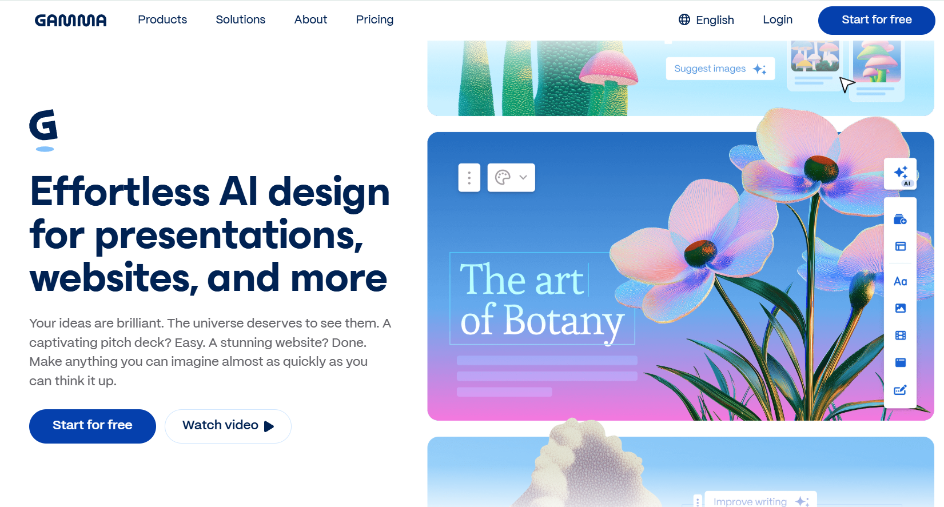Click the add card icon in the toolbar
The image size is (944, 507).
900,219
